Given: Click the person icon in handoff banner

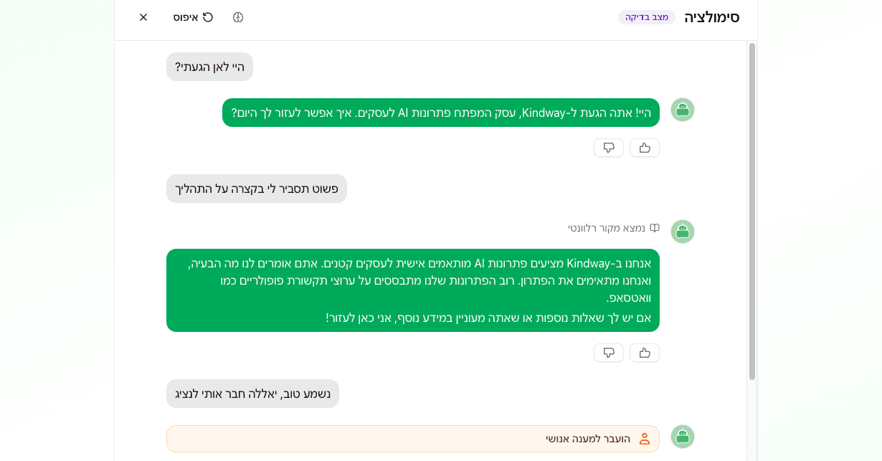Looking at the screenshot, I should click(644, 439).
